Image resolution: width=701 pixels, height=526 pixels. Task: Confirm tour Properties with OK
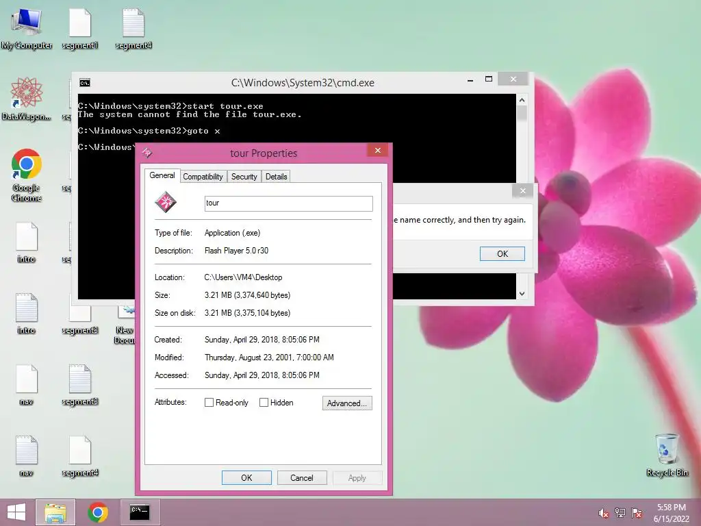tap(246, 477)
